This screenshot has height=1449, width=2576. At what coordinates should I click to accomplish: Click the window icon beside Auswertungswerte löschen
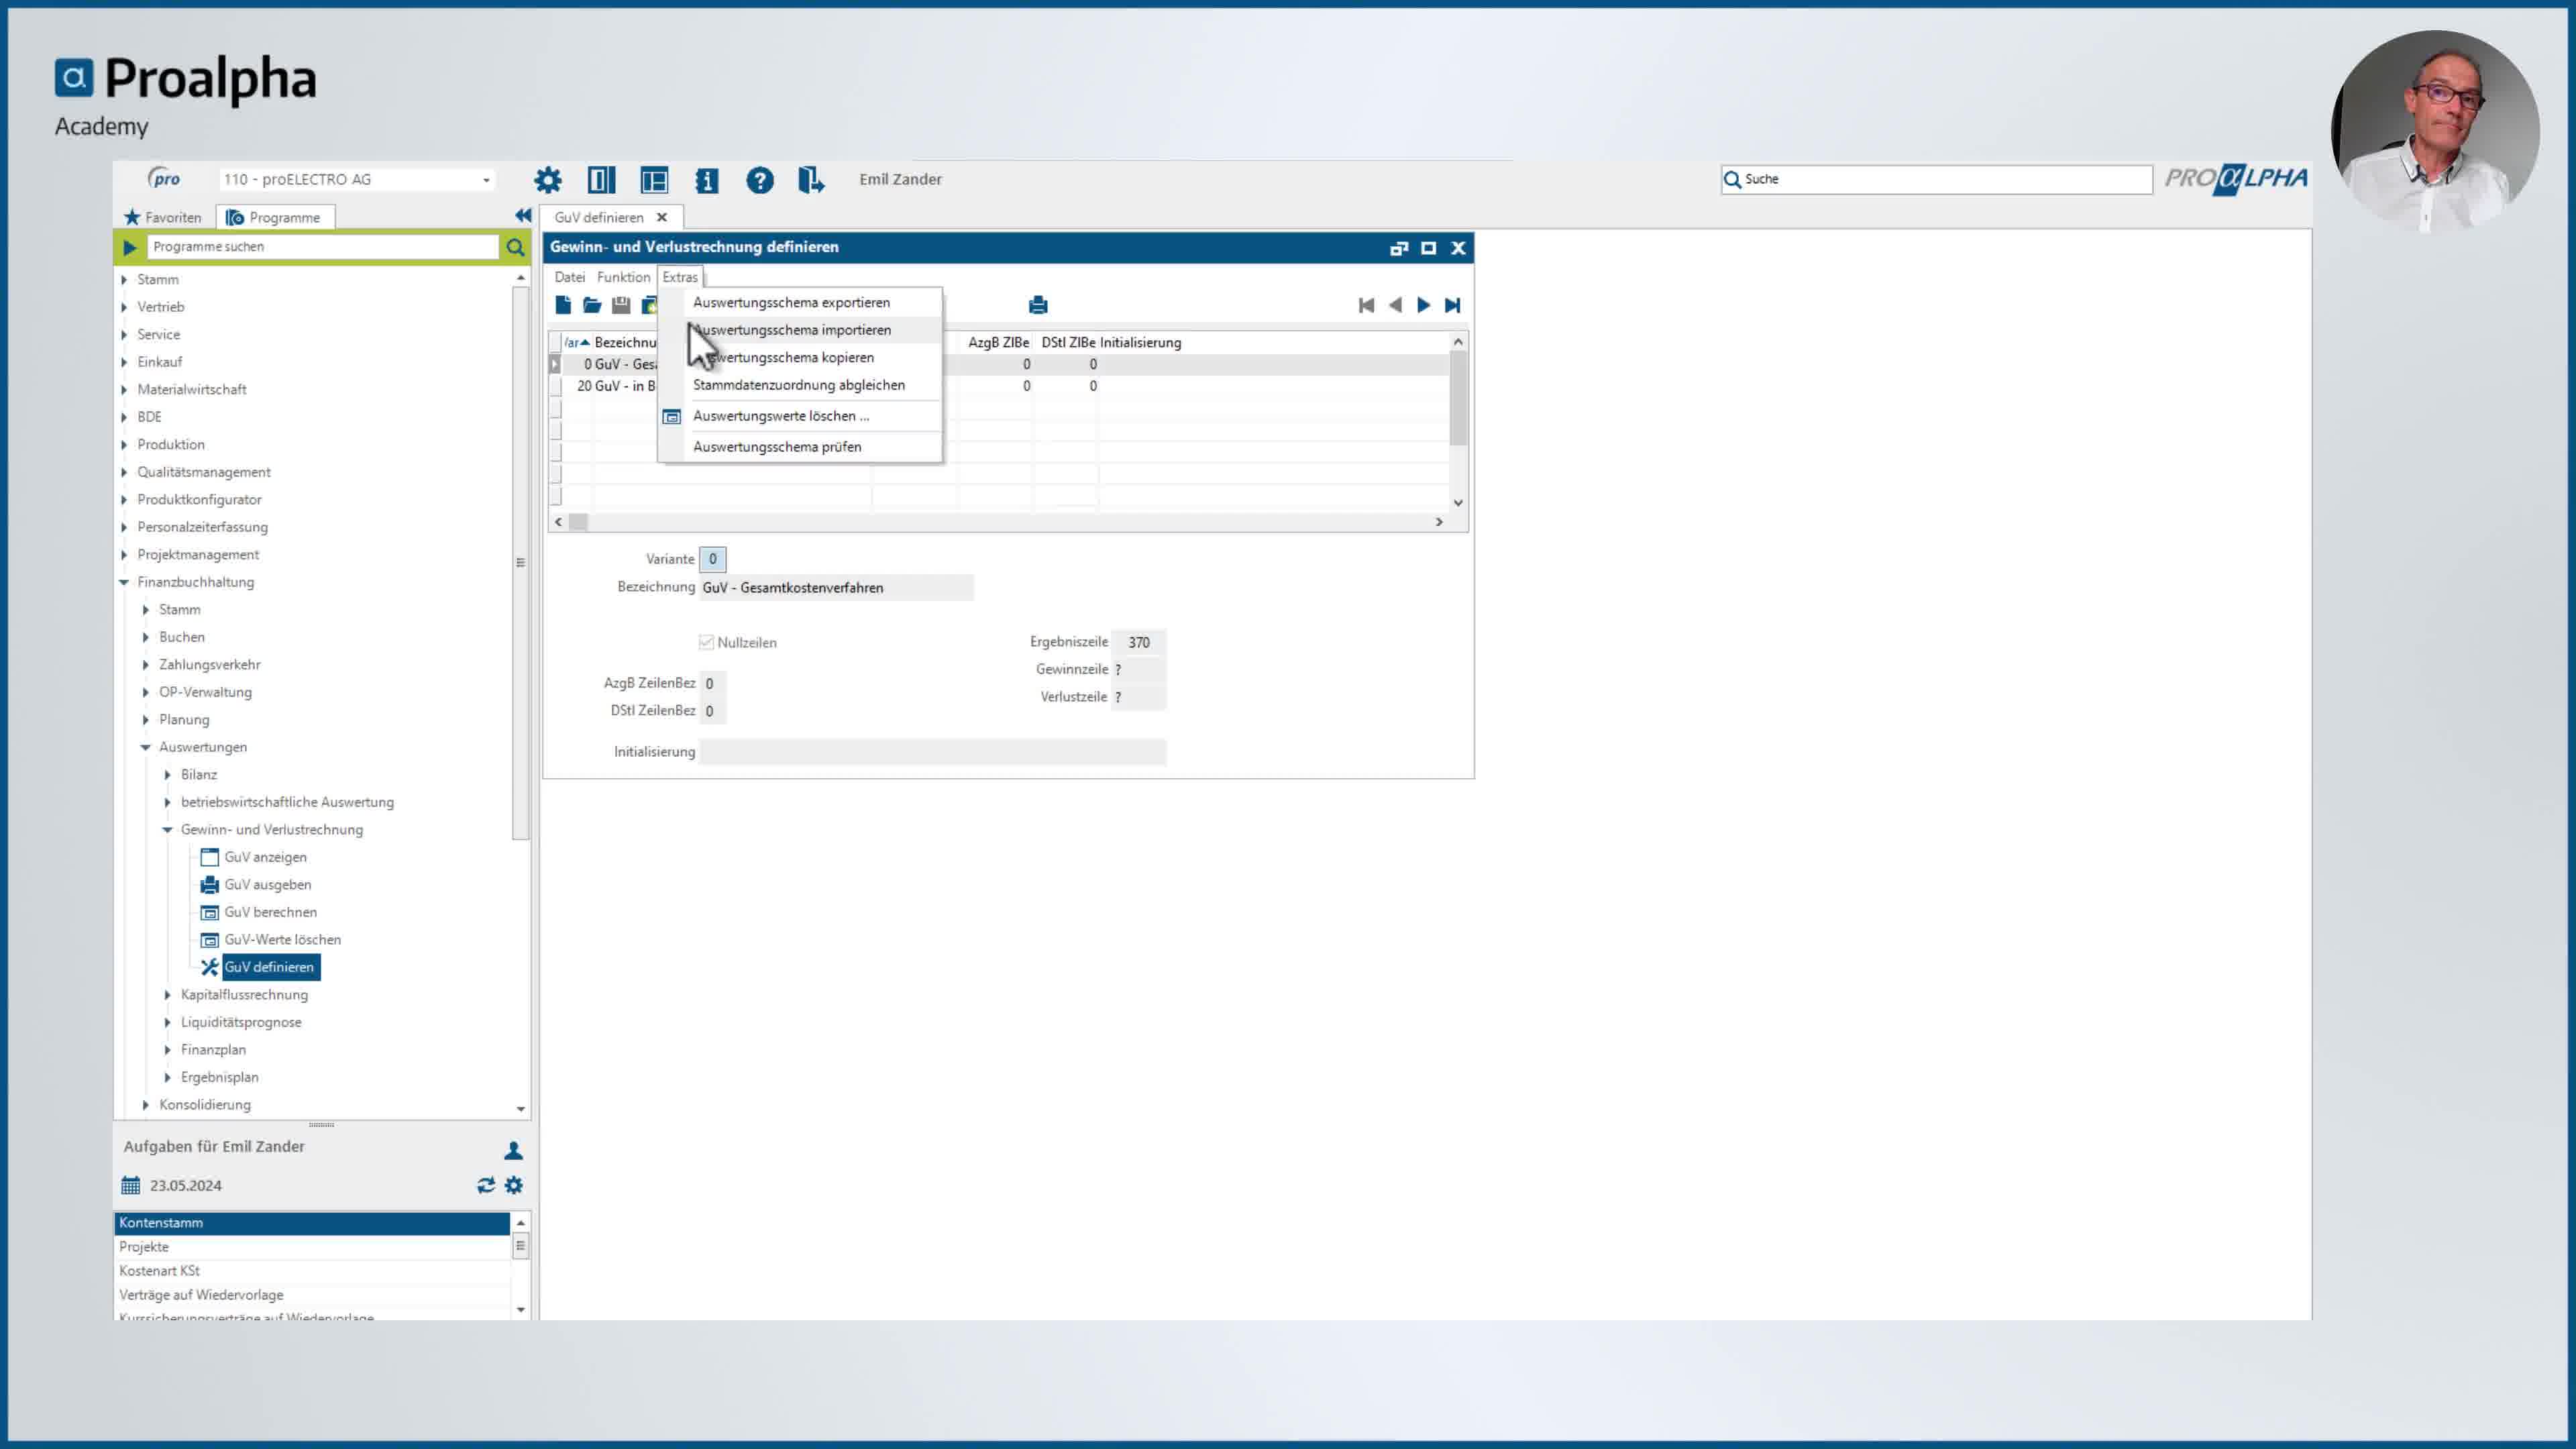pos(672,416)
